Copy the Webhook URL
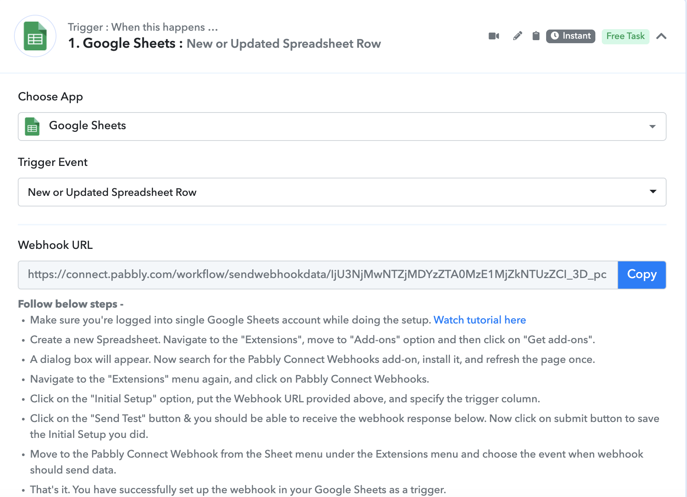Screen dimensions: 687x497 pos(642,275)
